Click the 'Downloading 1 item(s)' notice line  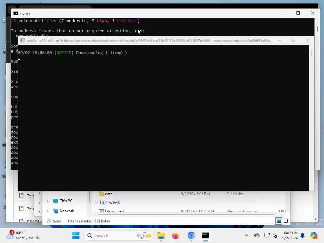pyautogui.click(x=72, y=53)
